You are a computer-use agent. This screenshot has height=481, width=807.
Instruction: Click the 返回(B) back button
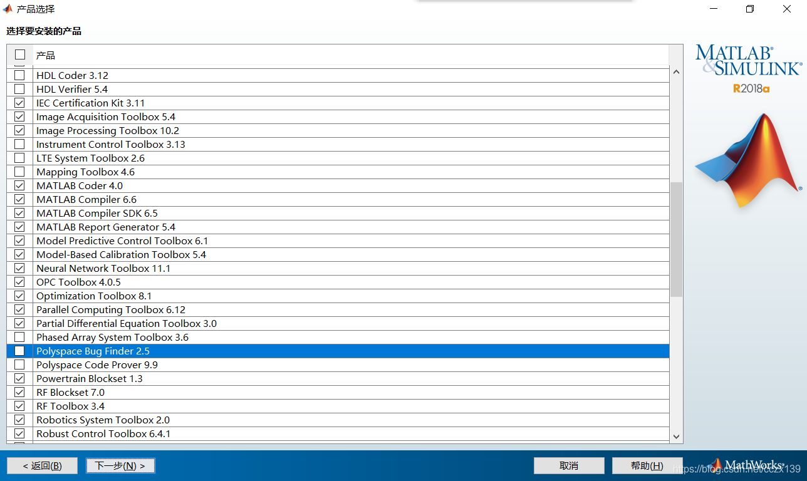[x=42, y=465]
